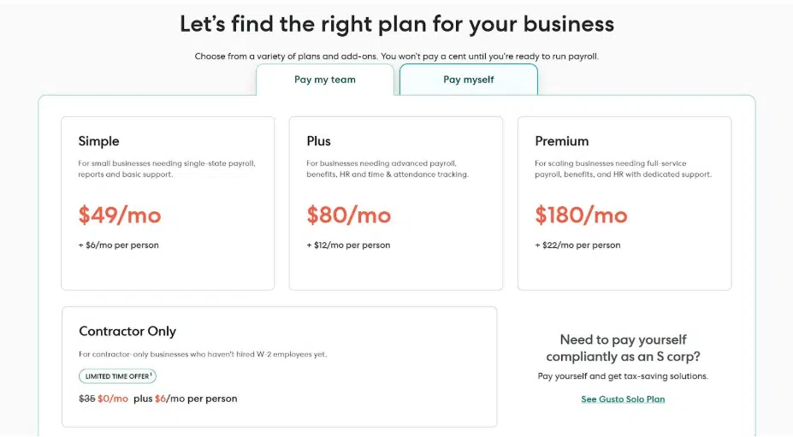This screenshot has height=437, width=793.
Task: Click the $80/mo Plus price
Action: [348, 215]
